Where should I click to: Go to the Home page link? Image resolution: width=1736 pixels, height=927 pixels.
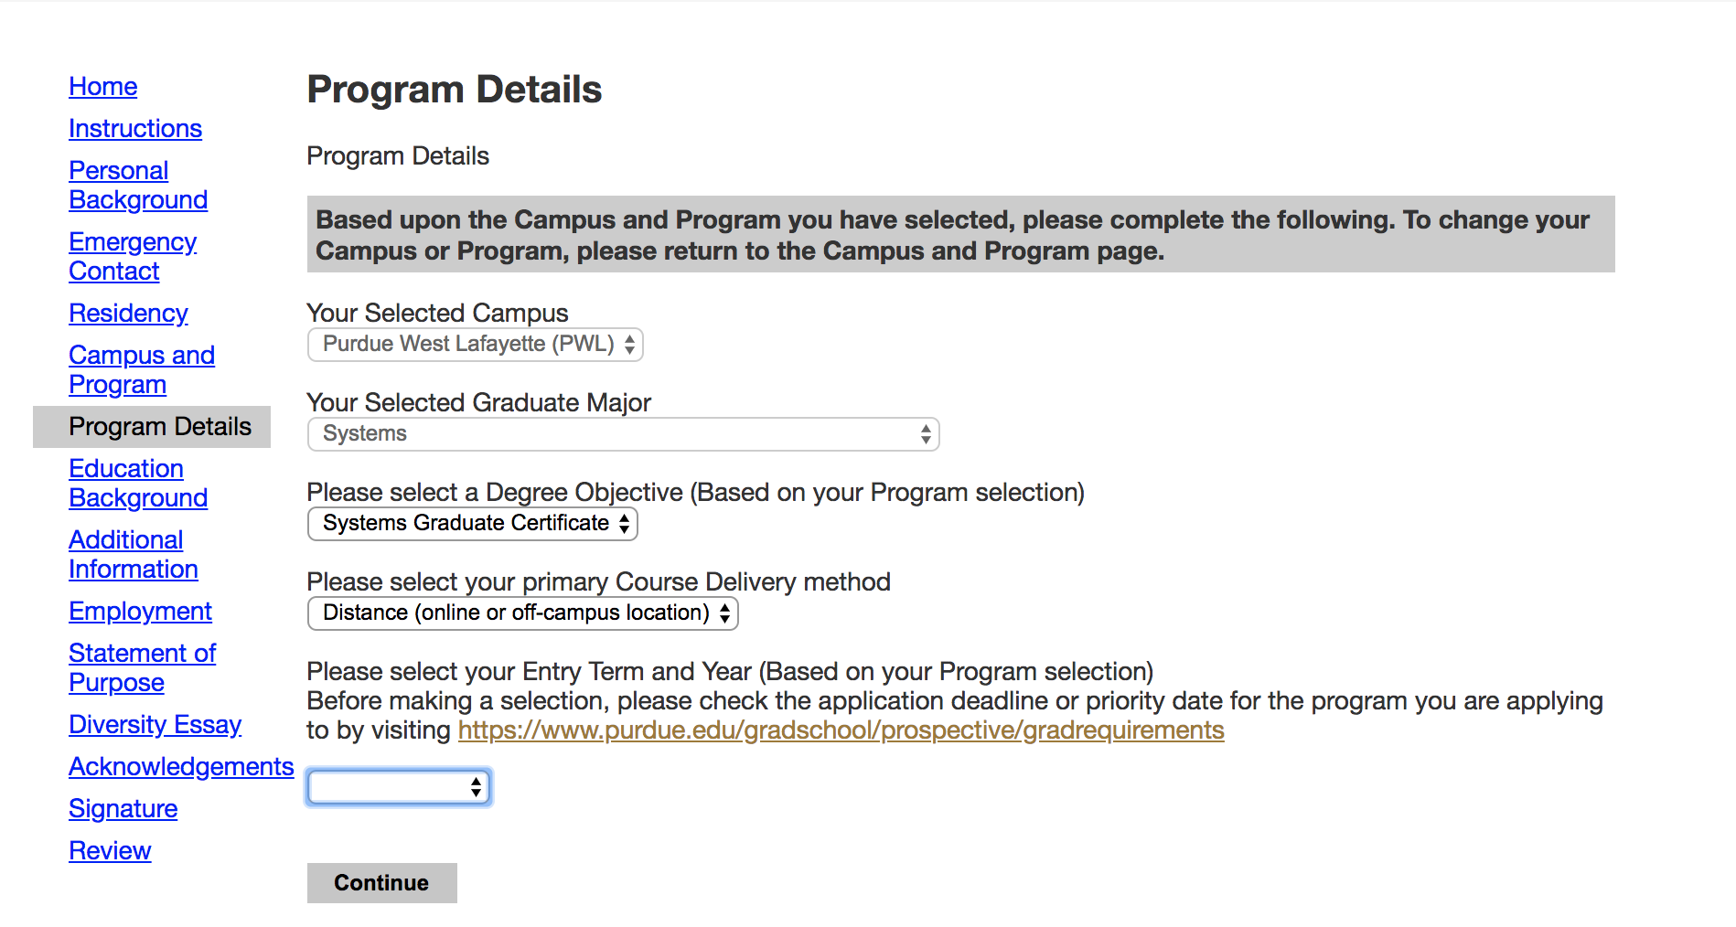pyautogui.click(x=102, y=87)
